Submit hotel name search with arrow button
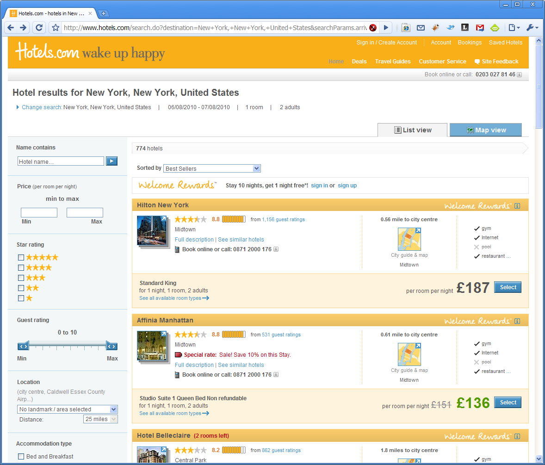 [111, 161]
